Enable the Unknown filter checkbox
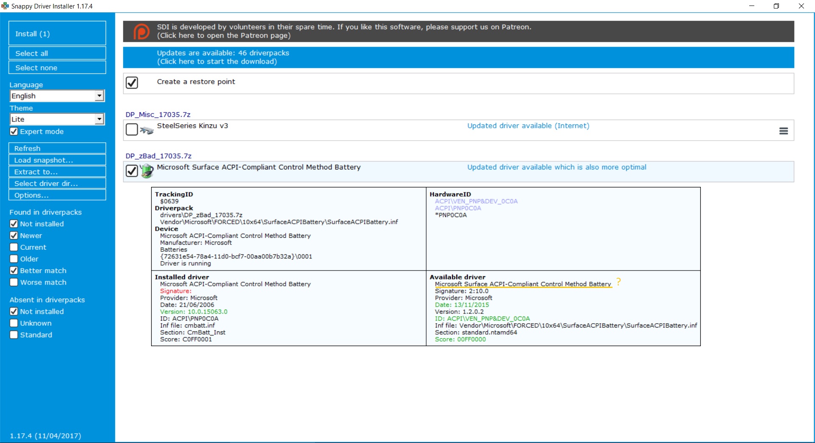The height and width of the screenshot is (443, 815). 14,323
